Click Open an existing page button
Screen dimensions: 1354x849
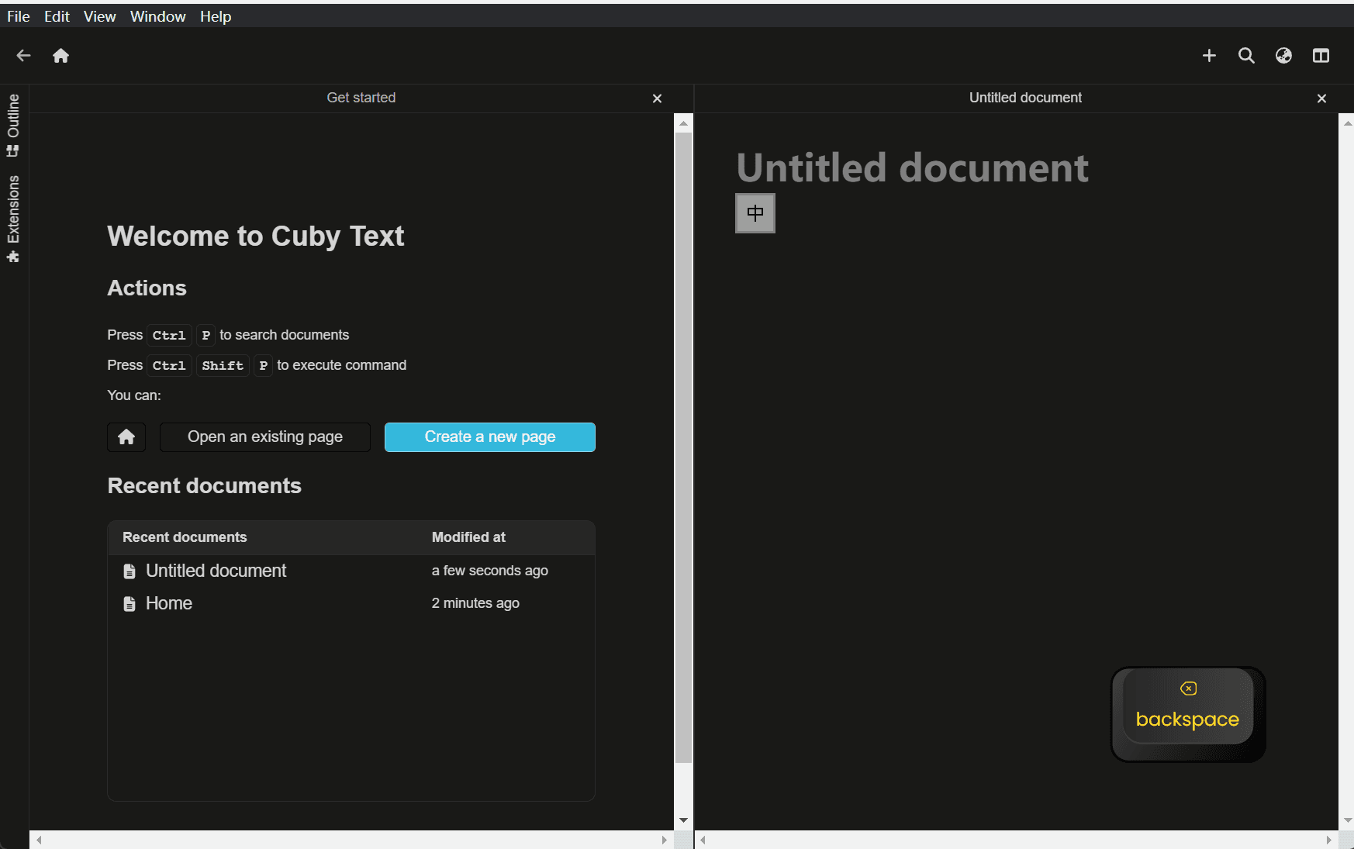tap(265, 437)
